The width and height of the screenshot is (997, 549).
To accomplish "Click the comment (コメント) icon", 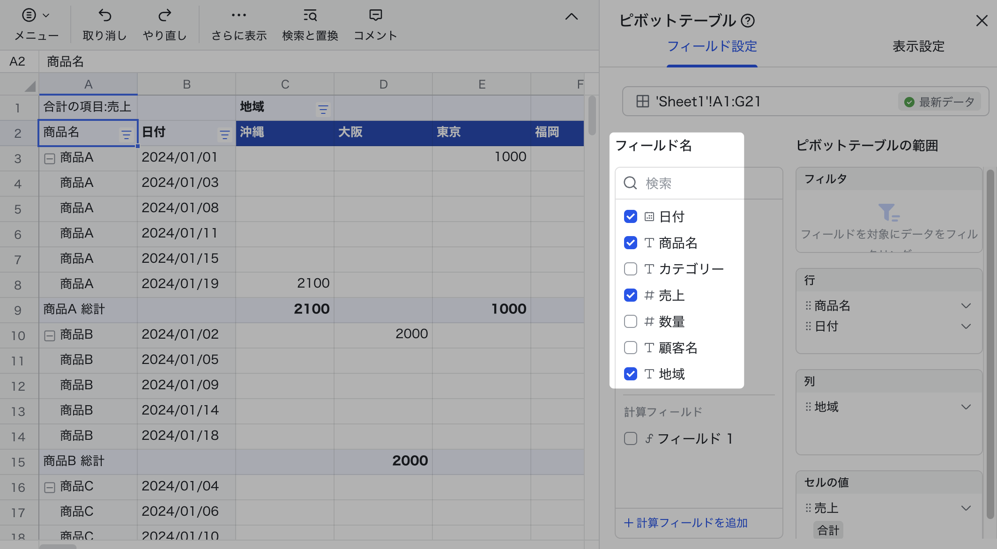I will pos(375,16).
